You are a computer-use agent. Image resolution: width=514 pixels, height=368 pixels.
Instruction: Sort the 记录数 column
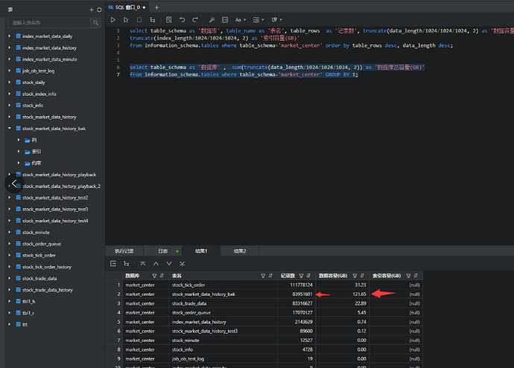tap(309, 276)
